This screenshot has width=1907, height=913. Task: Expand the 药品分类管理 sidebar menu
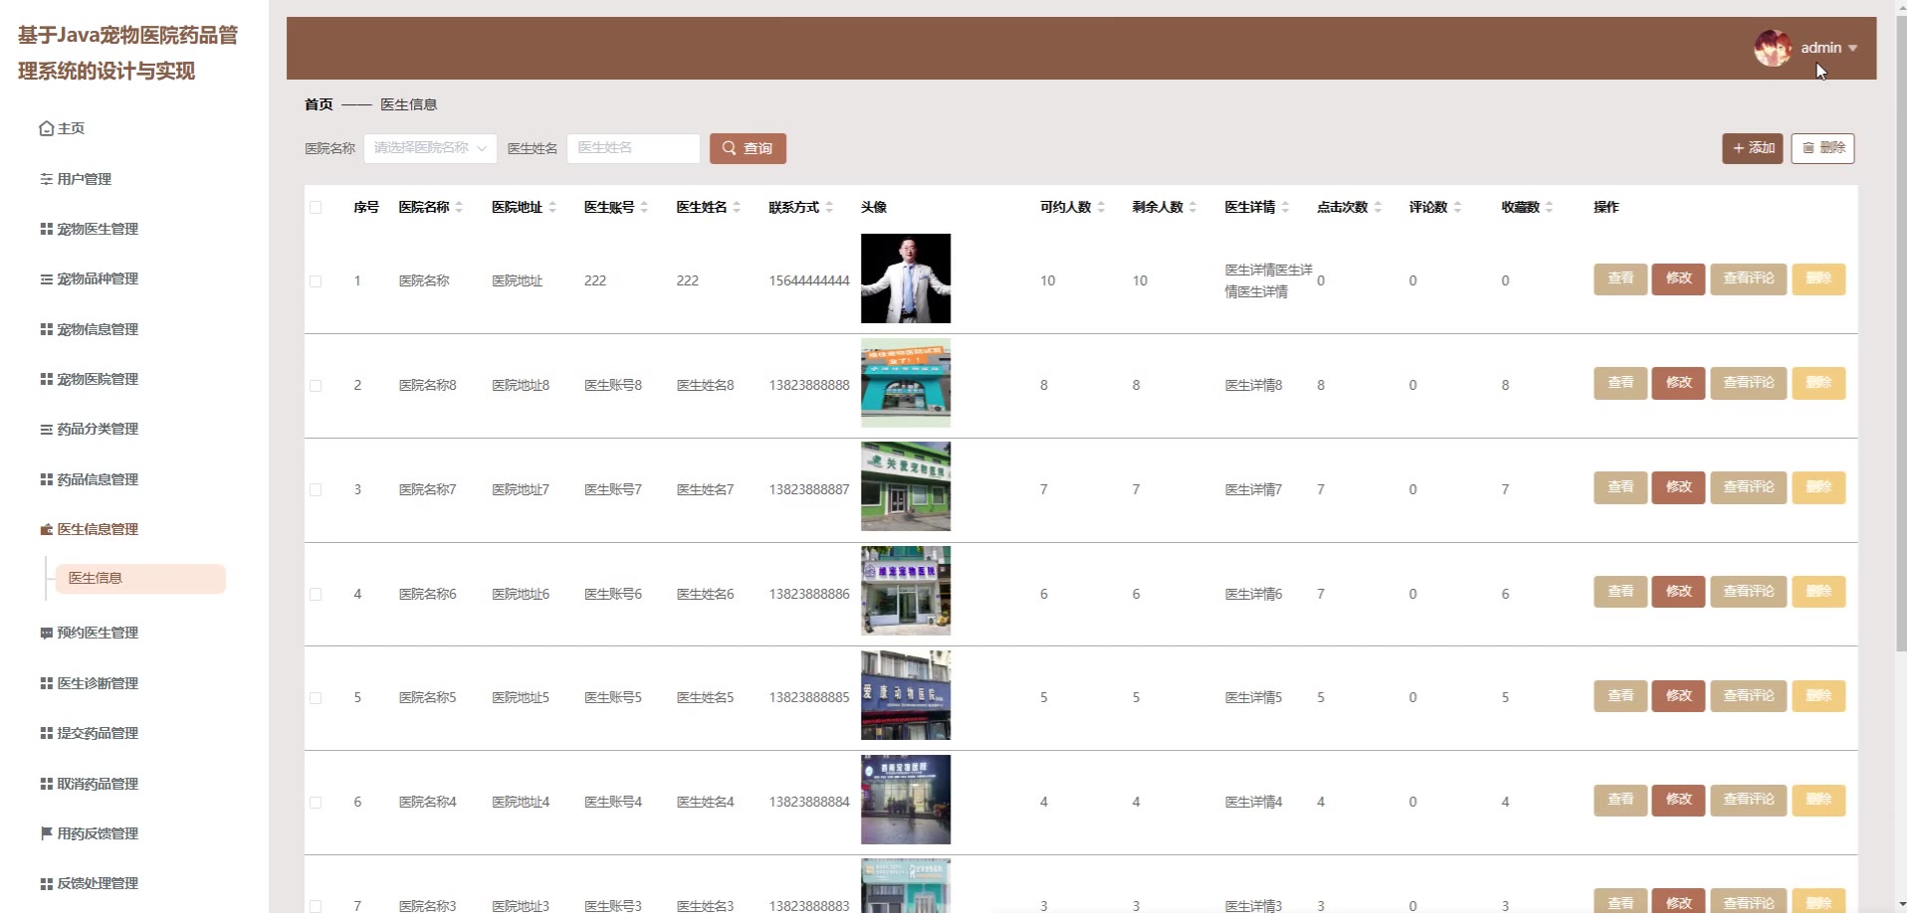pyautogui.click(x=97, y=429)
